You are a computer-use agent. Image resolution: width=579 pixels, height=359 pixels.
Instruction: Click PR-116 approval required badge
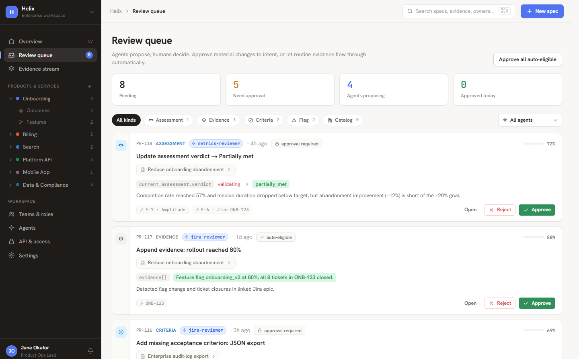[x=279, y=330]
